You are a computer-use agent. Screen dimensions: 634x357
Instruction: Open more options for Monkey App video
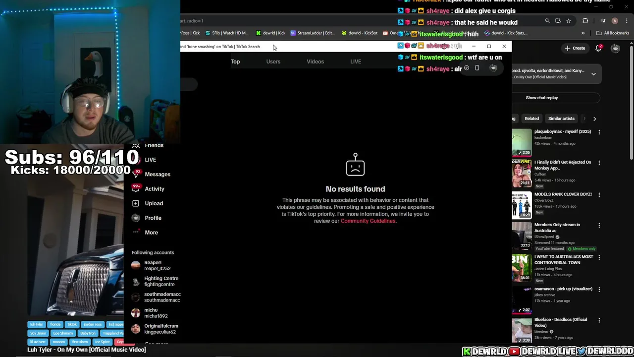tap(599, 163)
